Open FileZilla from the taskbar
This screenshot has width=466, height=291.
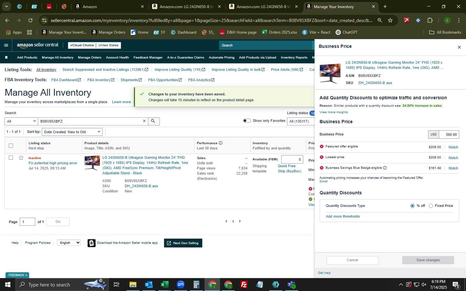point(244,285)
